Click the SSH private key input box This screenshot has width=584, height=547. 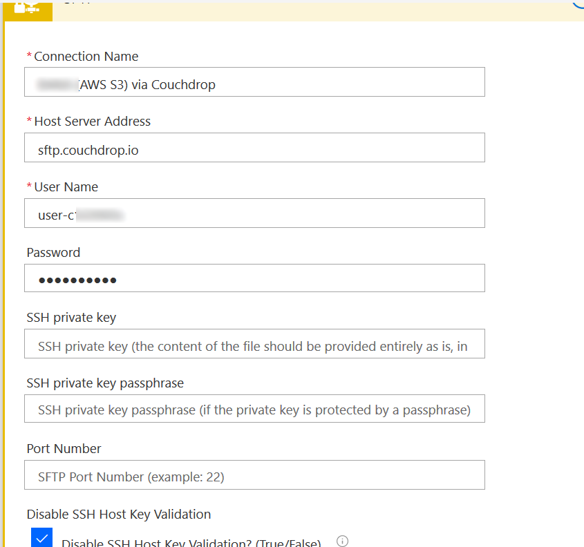coord(254,343)
